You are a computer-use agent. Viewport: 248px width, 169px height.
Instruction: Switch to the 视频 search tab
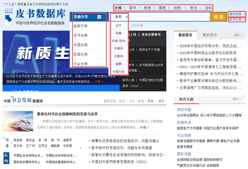[x=177, y=8]
